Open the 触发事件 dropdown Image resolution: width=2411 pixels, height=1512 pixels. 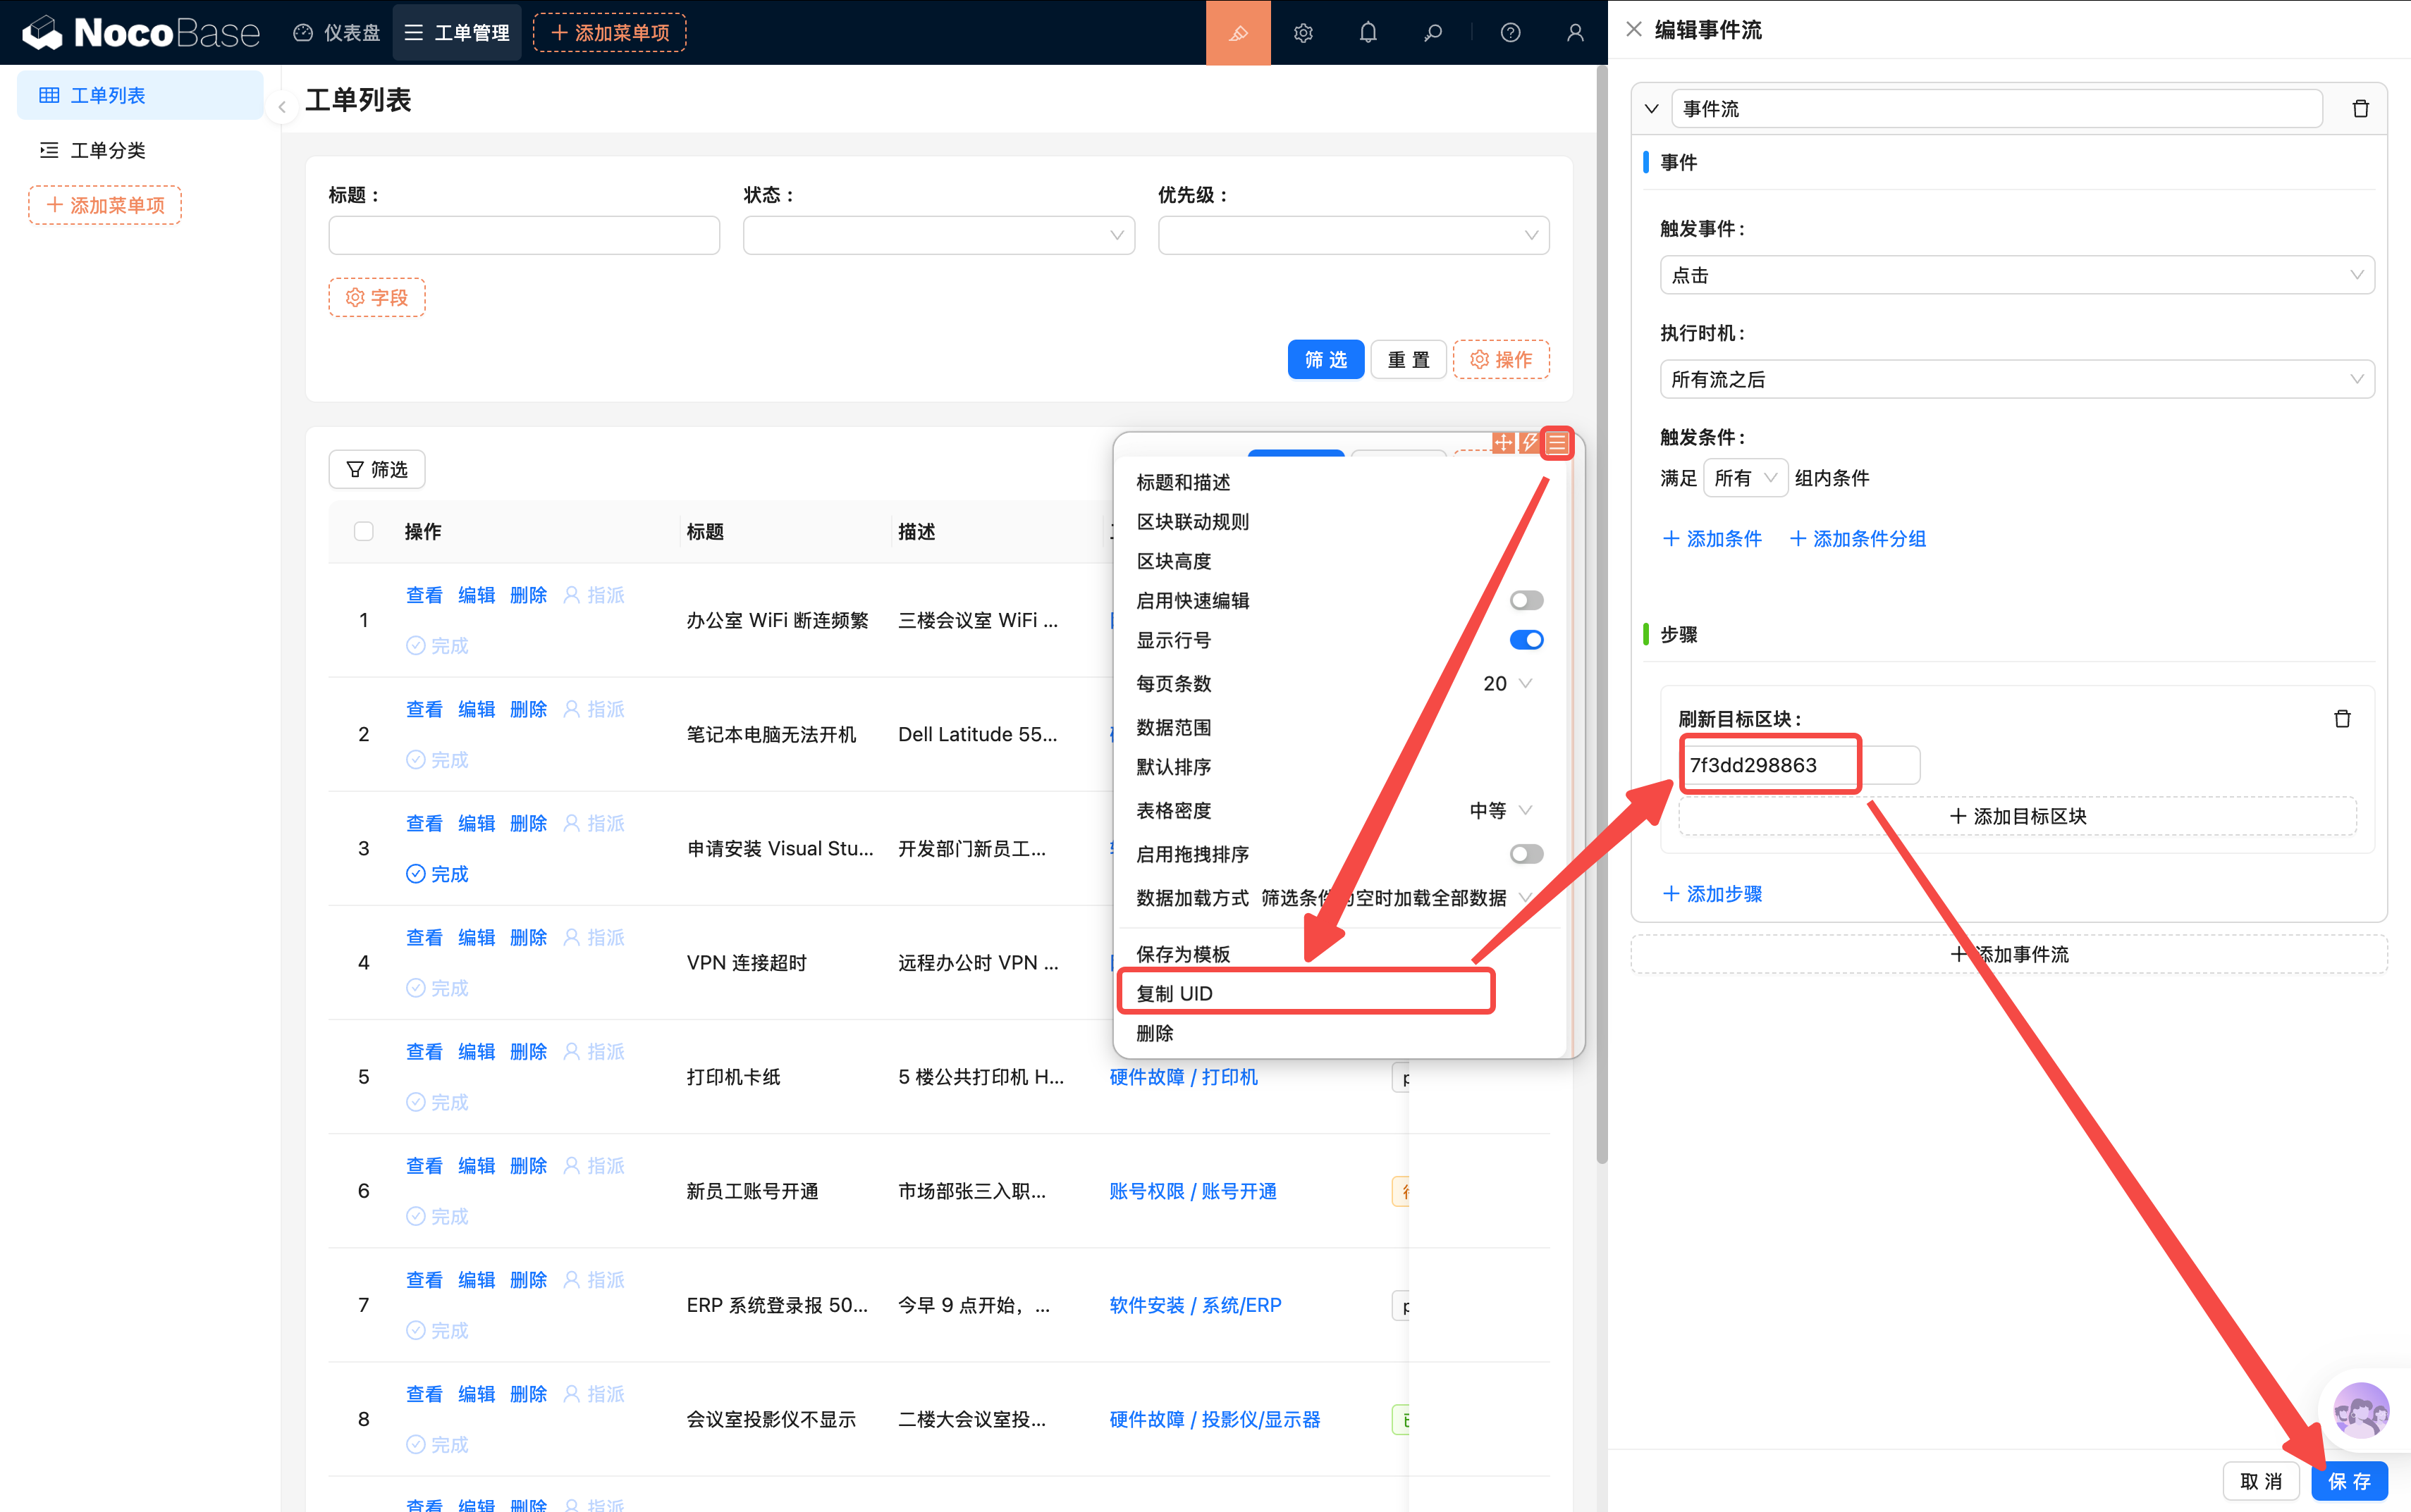coord(2016,275)
